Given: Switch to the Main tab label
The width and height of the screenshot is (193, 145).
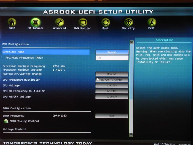Looking at the screenshot, I should [12, 28].
